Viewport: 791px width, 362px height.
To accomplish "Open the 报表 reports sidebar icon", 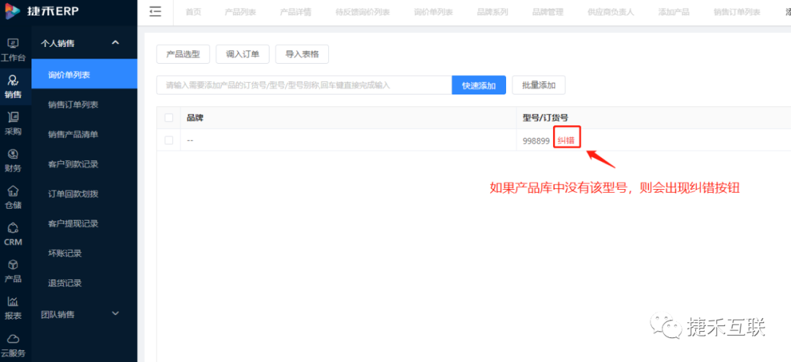I will pyautogui.click(x=13, y=308).
